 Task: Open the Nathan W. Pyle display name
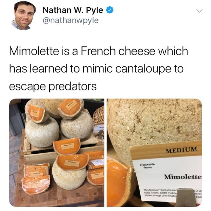coord(73,10)
